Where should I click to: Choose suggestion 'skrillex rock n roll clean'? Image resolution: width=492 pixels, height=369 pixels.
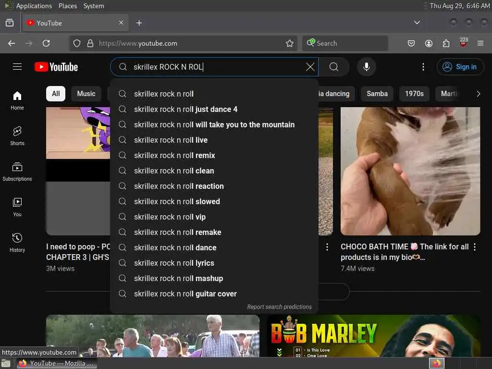click(215, 171)
